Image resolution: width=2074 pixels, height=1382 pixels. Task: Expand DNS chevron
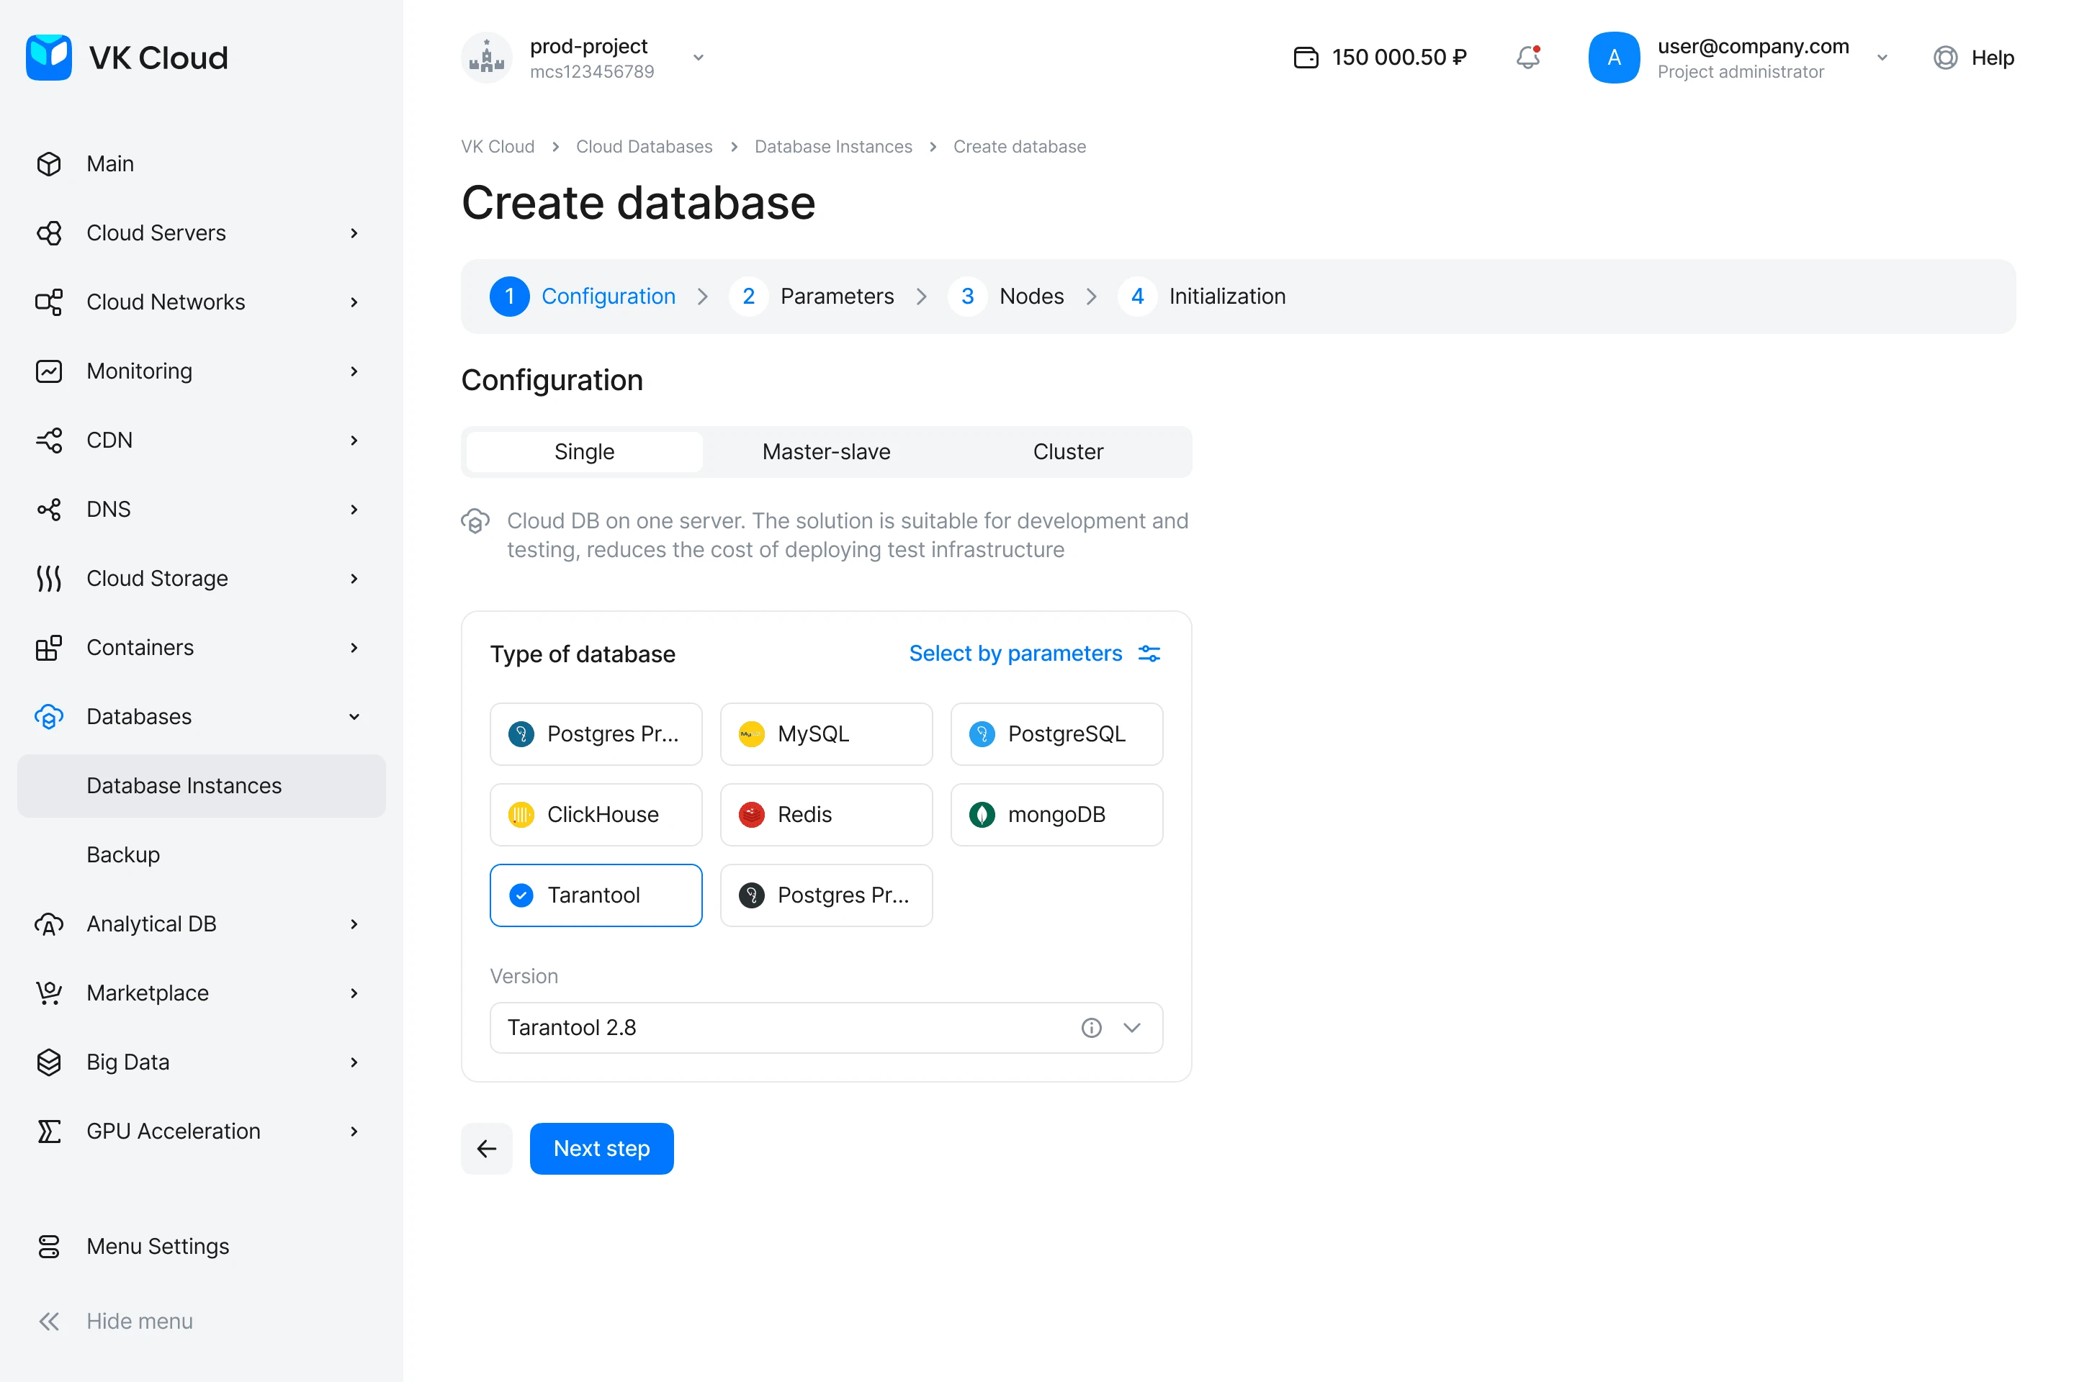pos(354,510)
